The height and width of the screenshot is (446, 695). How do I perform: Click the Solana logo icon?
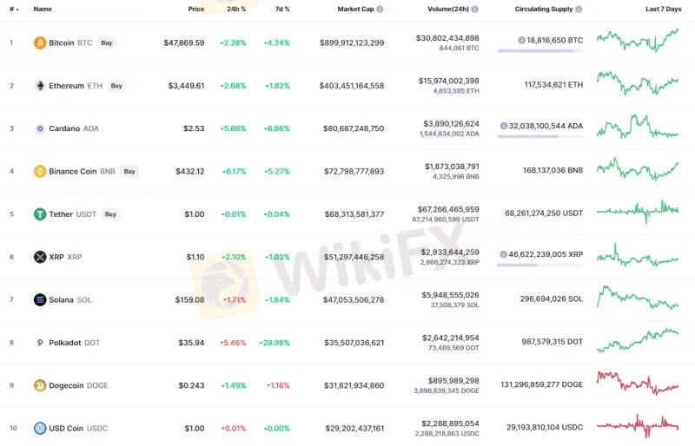tap(40, 300)
